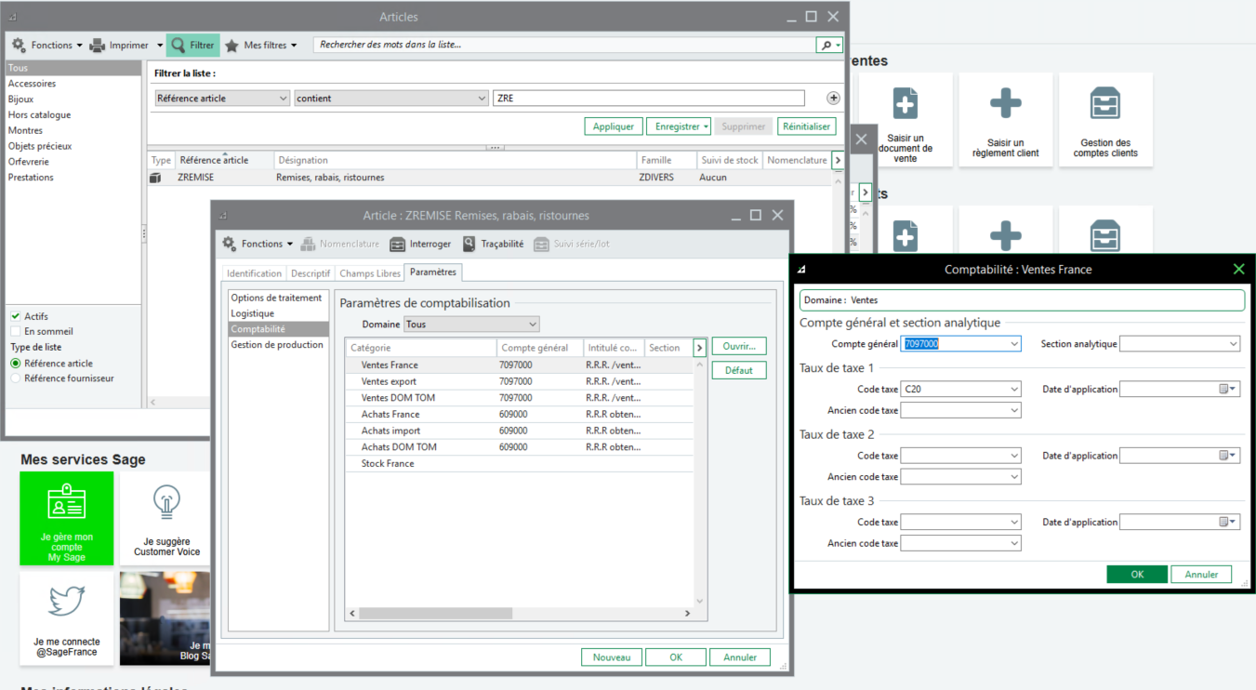Select Référence fournisseur radio button
Screen dimensions: 1256x690
(15, 378)
